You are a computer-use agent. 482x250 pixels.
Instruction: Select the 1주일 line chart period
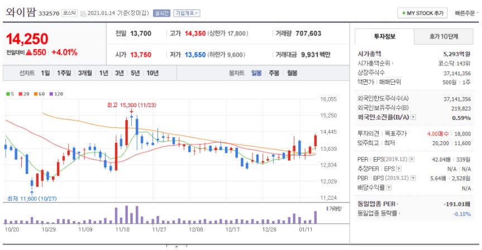(64, 73)
